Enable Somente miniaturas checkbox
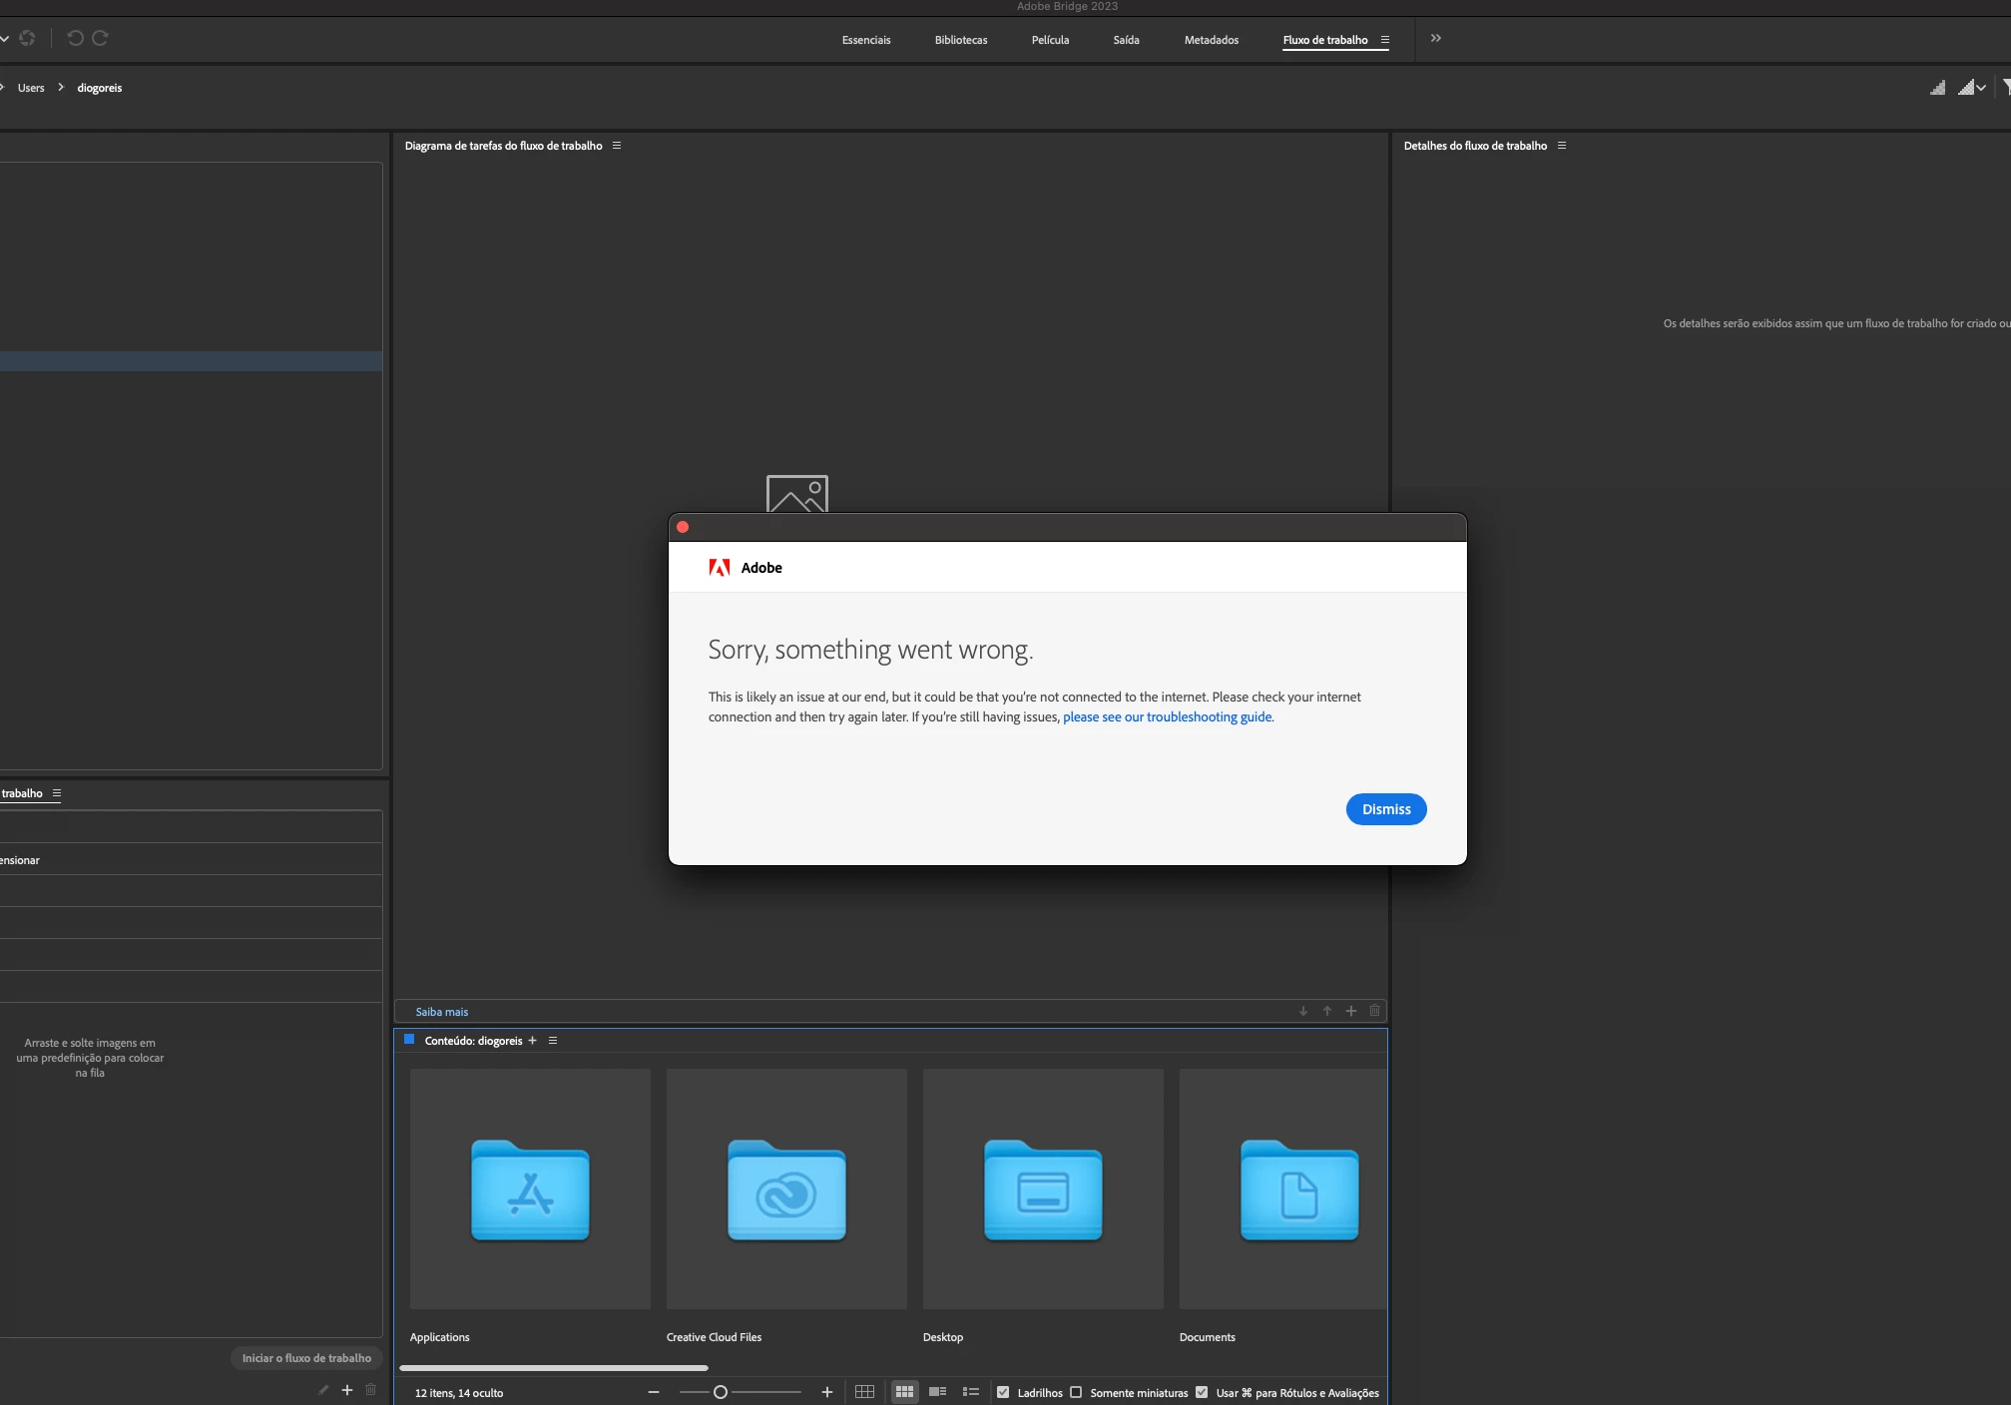Image resolution: width=2011 pixels, height=1405 pixels. tap(1076, 1392)
